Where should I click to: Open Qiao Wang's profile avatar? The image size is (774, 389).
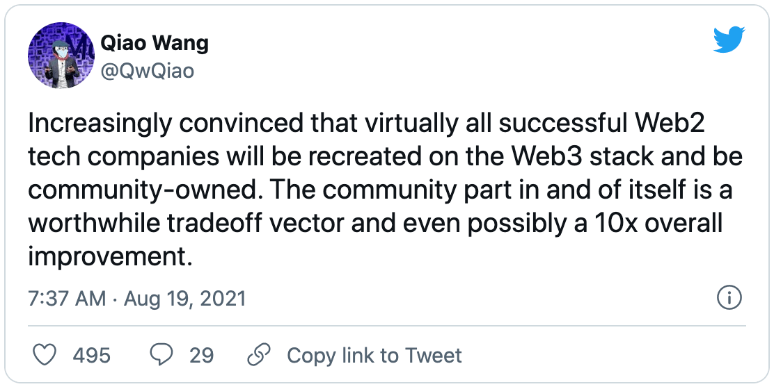[61, 56]
